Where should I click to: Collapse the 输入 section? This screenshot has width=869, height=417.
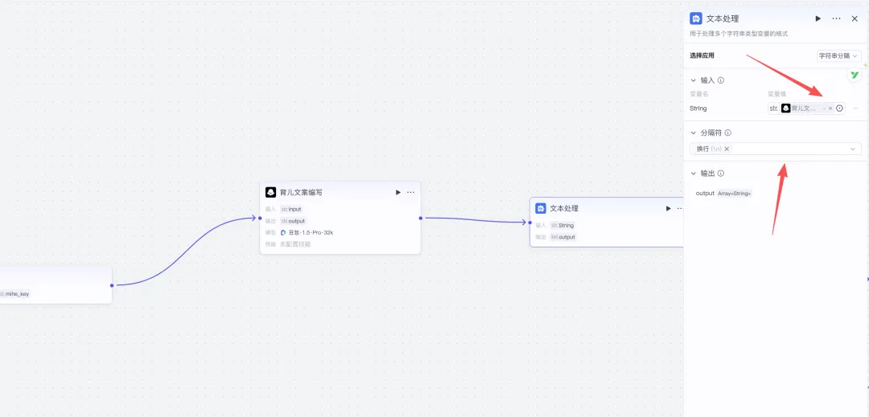click(x=694, y=80)
